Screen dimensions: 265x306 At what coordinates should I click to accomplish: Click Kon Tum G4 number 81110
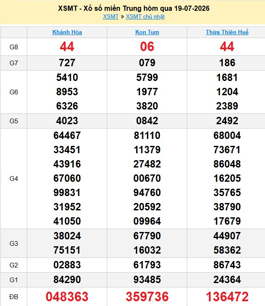pyautogui.click(x=147, y=135)
